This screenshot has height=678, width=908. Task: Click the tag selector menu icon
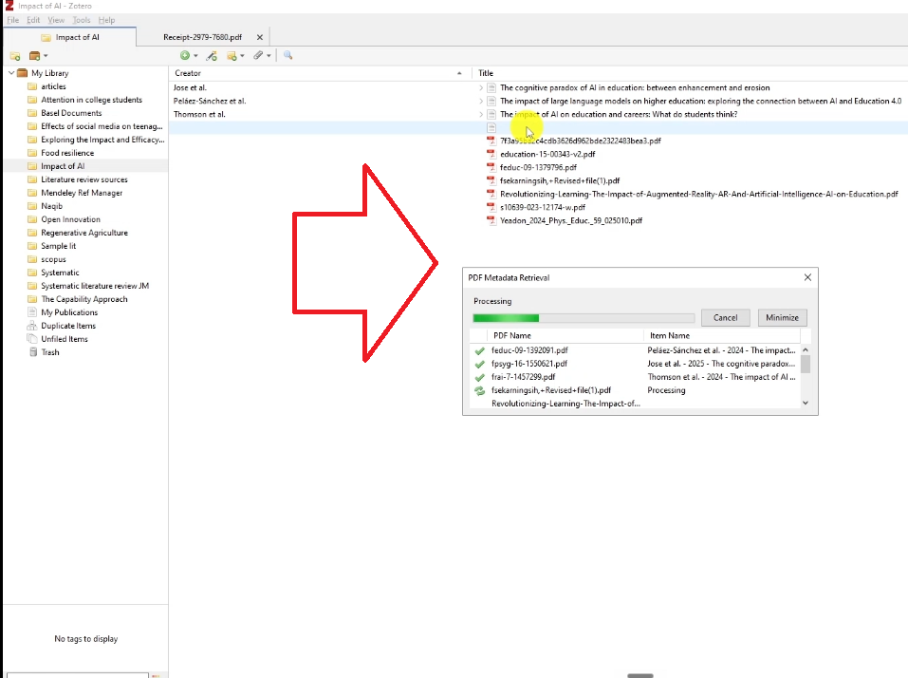click(156, 675)
